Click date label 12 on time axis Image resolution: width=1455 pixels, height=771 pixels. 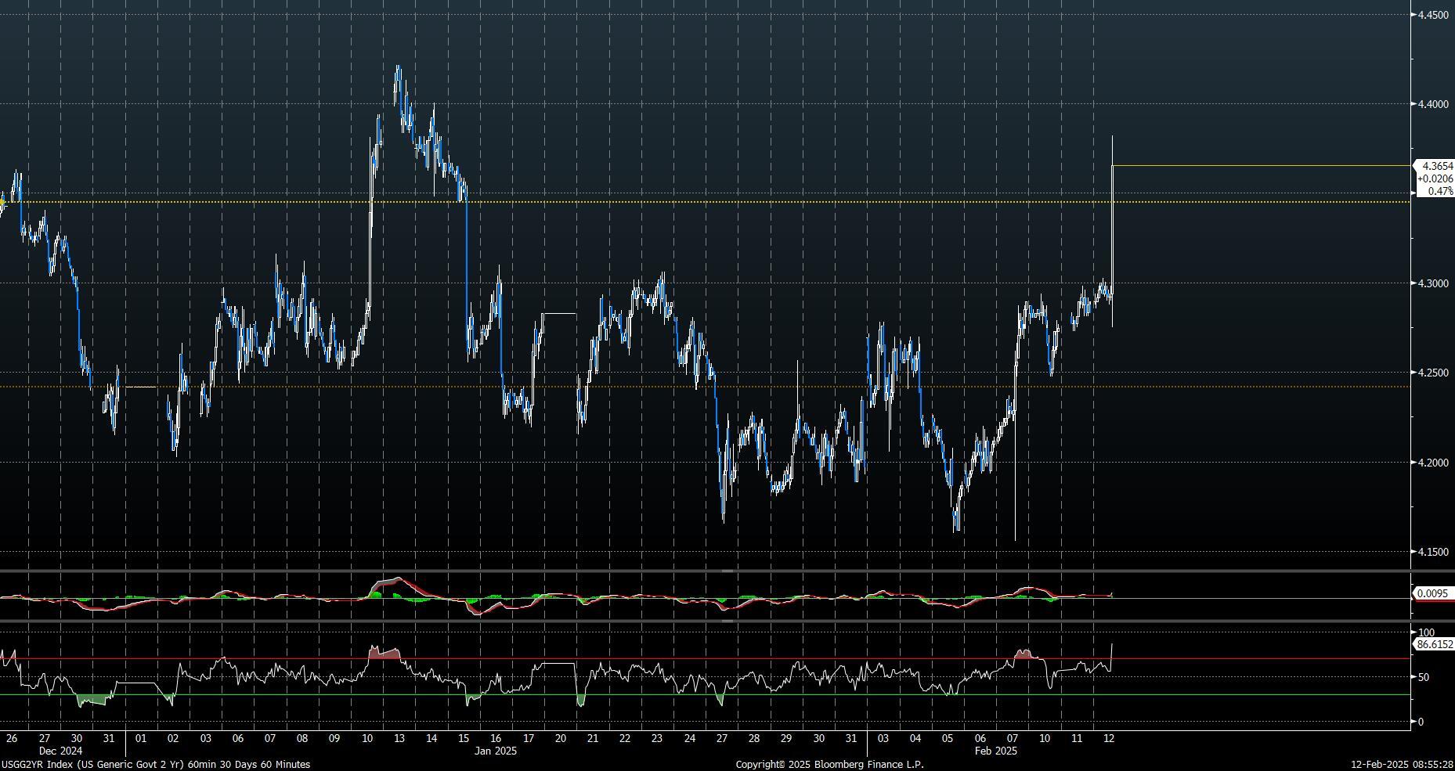(1109, 738)
